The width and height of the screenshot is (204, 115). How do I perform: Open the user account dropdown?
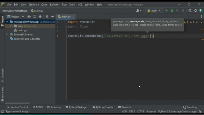click(x=139, y=11)
